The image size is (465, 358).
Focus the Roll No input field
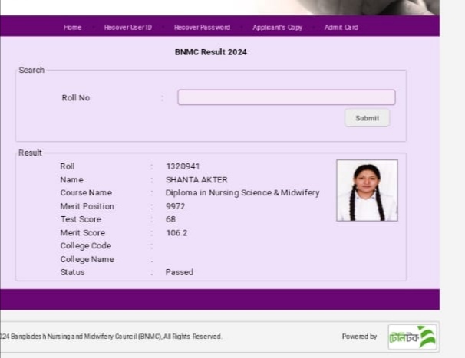click(x=286, y=97)
